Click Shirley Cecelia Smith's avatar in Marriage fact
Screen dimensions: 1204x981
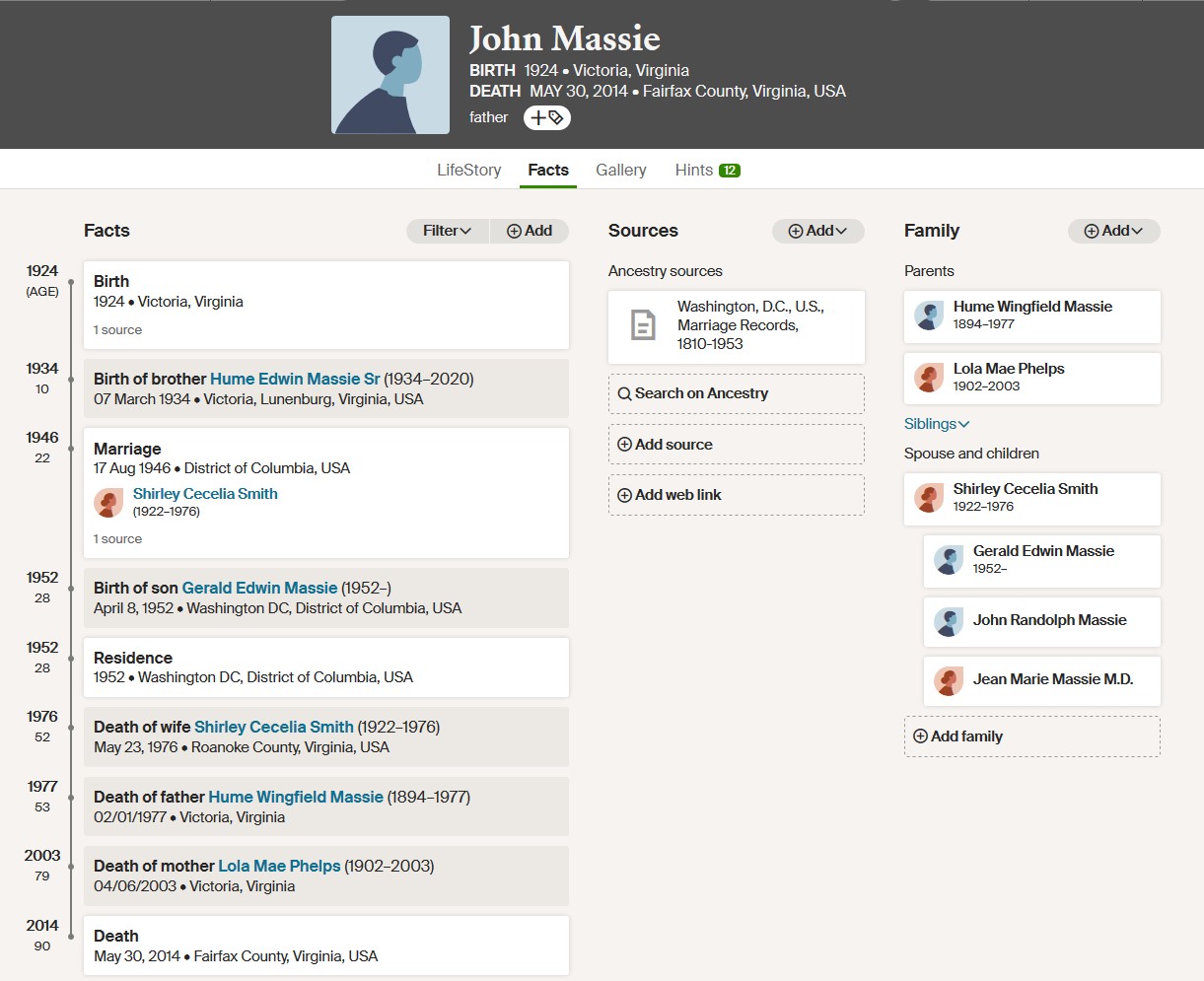[108, 502]
